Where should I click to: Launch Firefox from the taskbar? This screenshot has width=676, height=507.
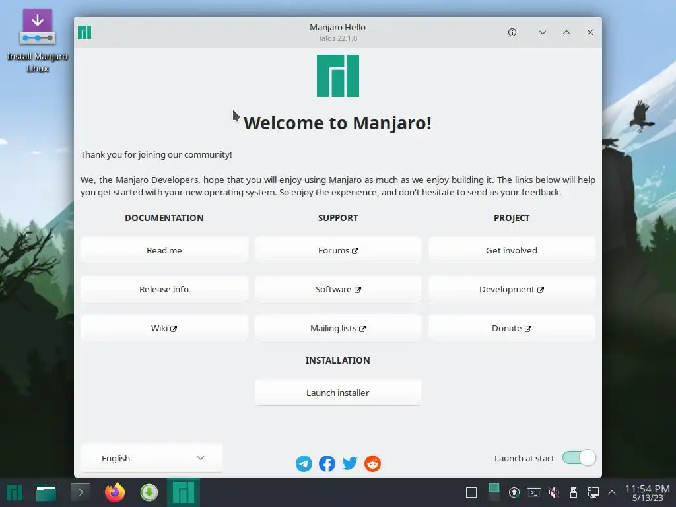click(x=115, y=492)
